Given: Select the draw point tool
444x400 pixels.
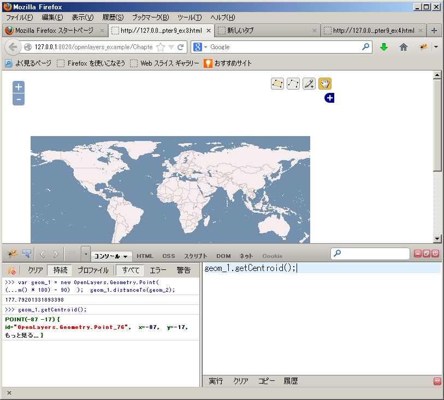Looking at the screenshot, I should [309, 84].
